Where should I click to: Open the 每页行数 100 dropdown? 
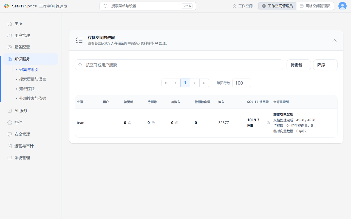pyautogui.click(x=242, y=83)
